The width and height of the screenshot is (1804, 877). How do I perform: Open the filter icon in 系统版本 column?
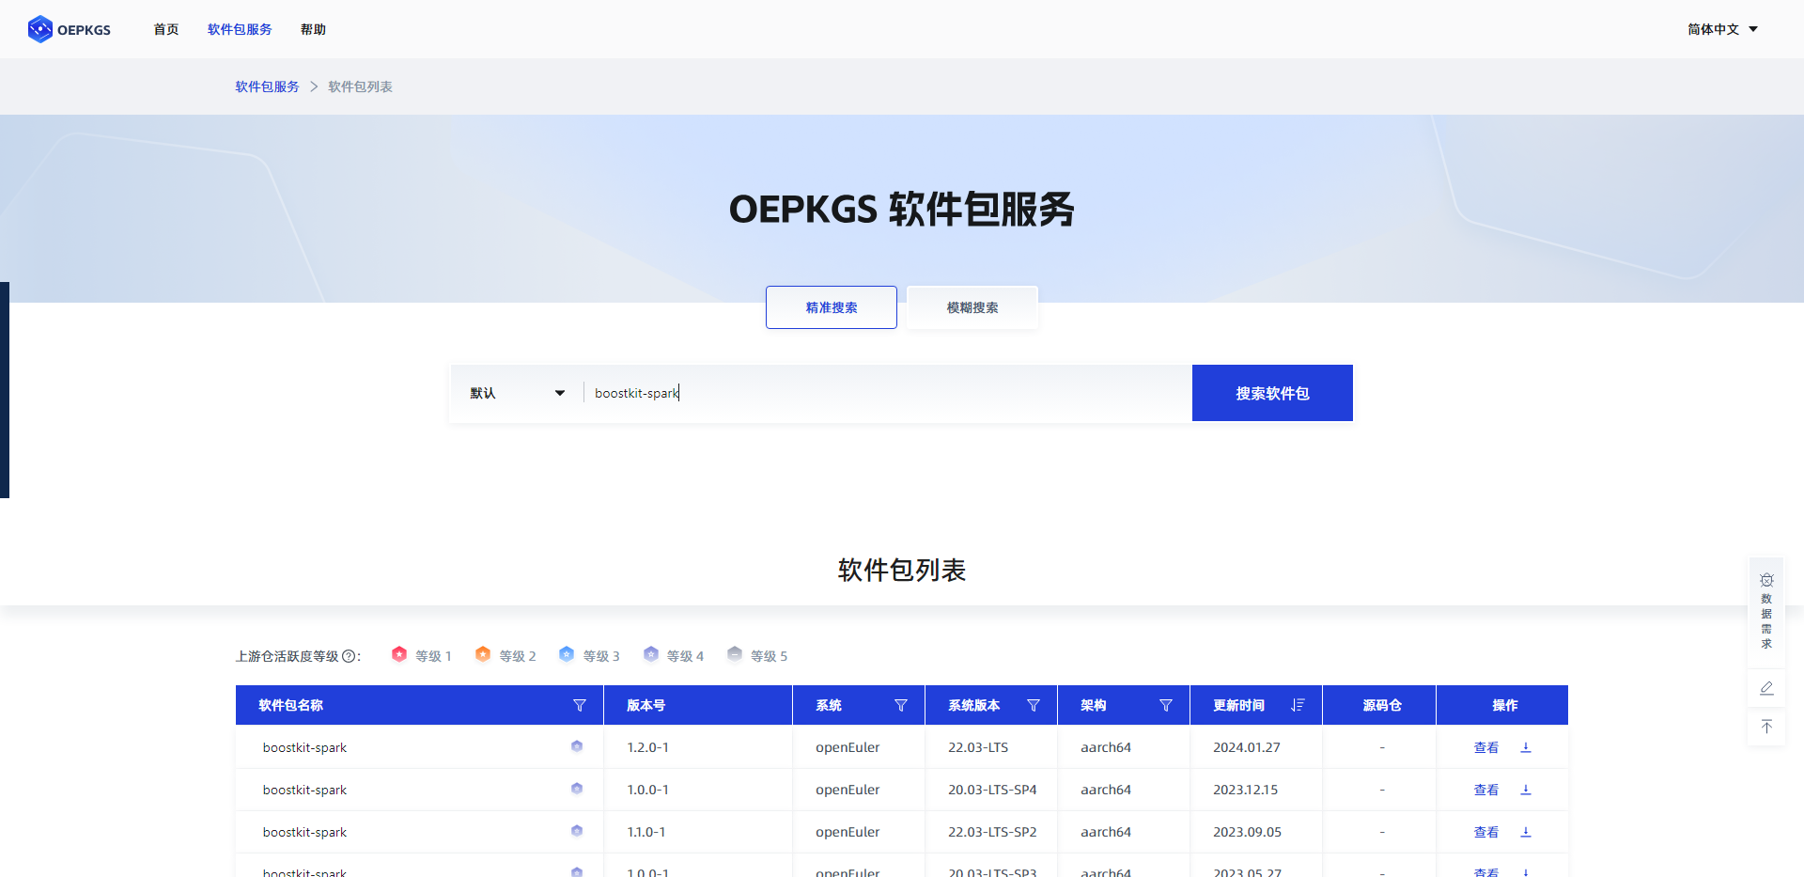coord(1034,705)
